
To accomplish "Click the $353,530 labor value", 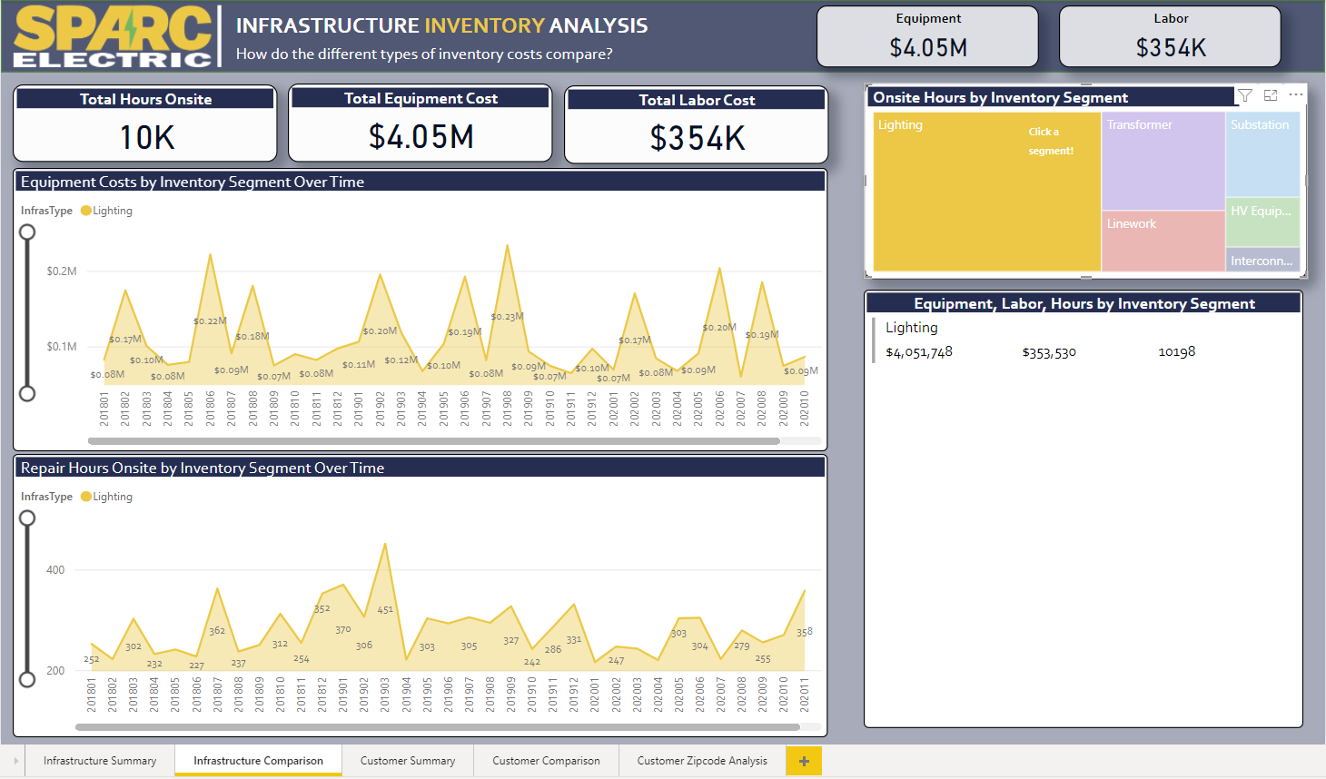I will click(x=1049, y=352).
